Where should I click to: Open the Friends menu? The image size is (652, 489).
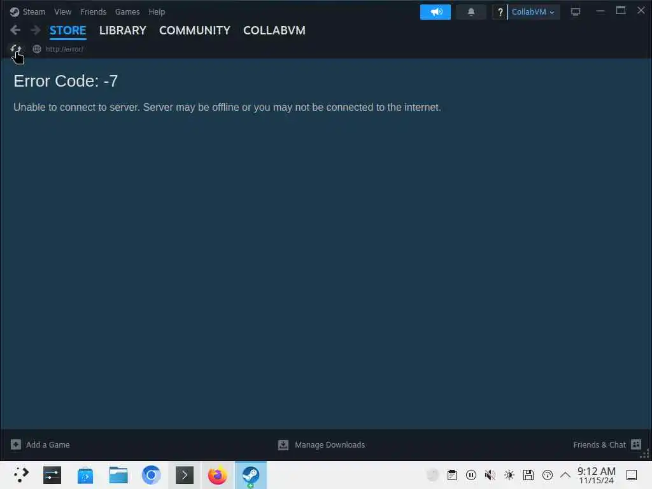point(93,11)
